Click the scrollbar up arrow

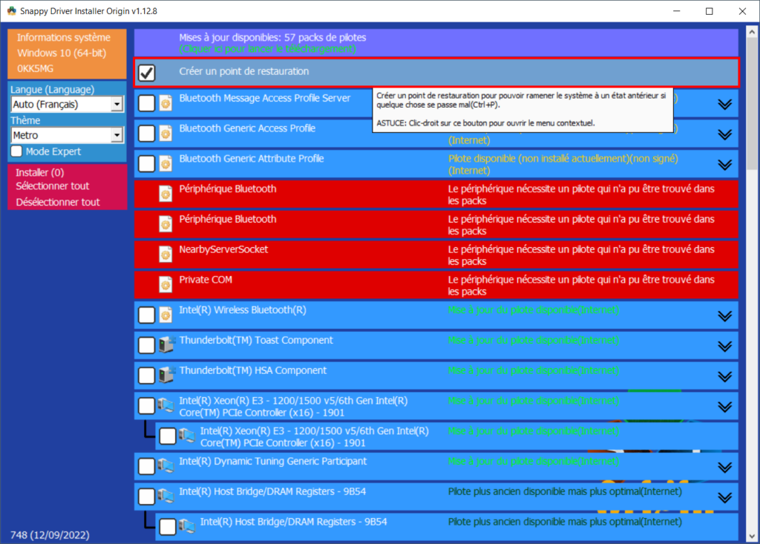pos(752,32)
